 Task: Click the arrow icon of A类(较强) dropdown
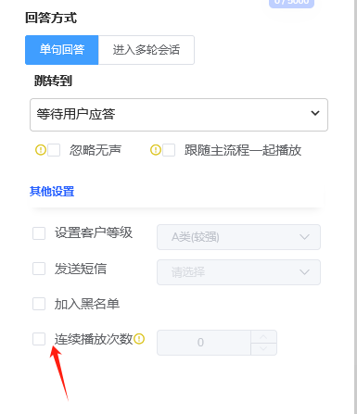click(x=304, y=237)
